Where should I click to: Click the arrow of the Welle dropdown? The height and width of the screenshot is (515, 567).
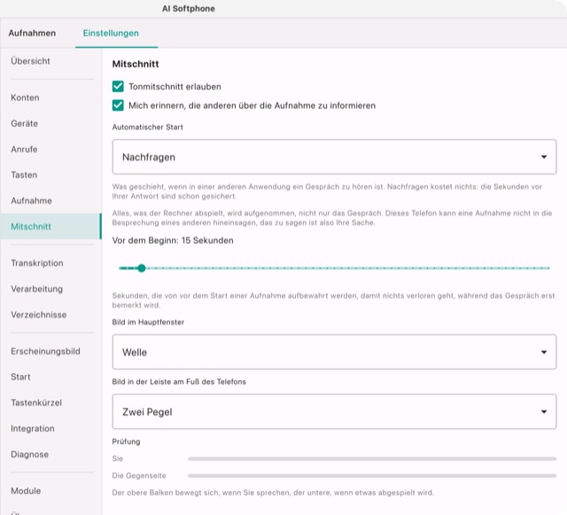point(543,352)
